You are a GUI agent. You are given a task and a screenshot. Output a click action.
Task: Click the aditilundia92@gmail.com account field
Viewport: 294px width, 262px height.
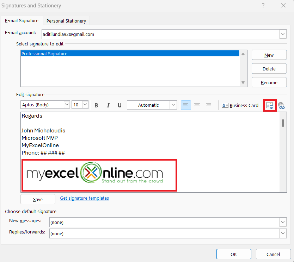(x=160, y=34)
